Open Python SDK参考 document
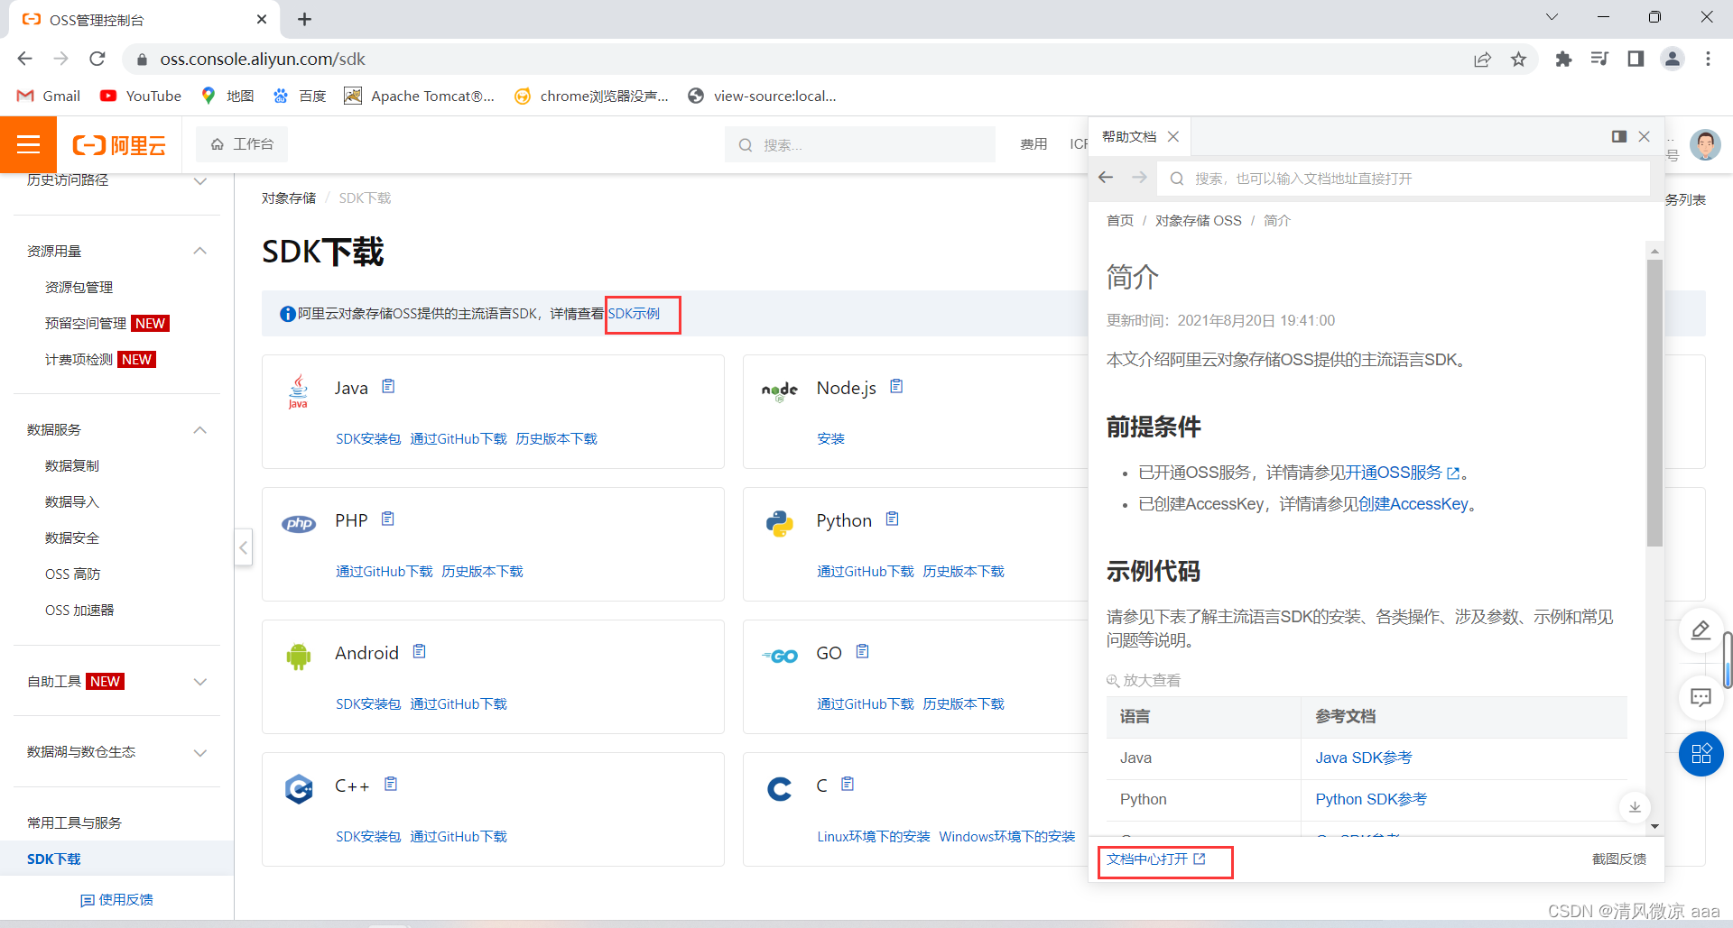This screenshot has width=1733, height=928. [x=1371, y=800]
